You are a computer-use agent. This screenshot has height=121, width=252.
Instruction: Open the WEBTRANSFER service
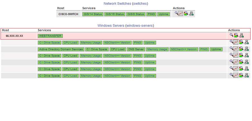(50, 36)
